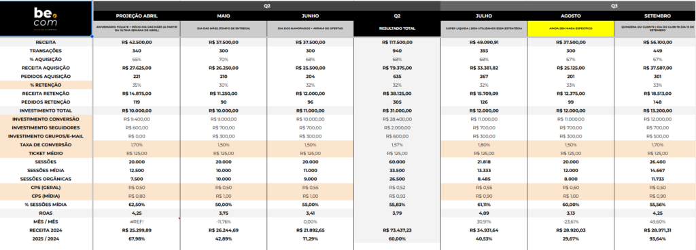Click the be.com logo cell
Image resolution: width=696 pixels, height=250 pixels.
(46, 18)
